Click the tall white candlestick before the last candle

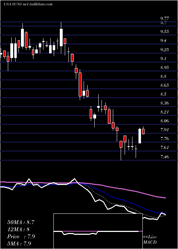point(140,136)
